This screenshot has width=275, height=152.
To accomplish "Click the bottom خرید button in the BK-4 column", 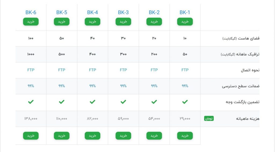I will (92, 136).
